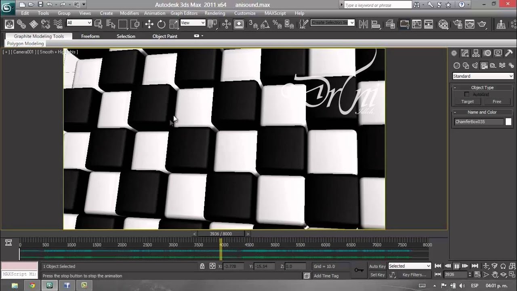Open the Select by Name dialog
The image size is (517, 291).
111,24
